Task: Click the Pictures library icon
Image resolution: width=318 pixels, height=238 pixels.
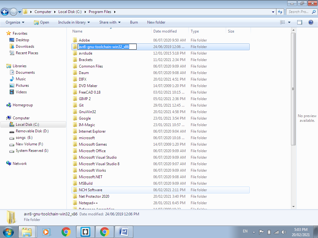Action: (12, 86)
